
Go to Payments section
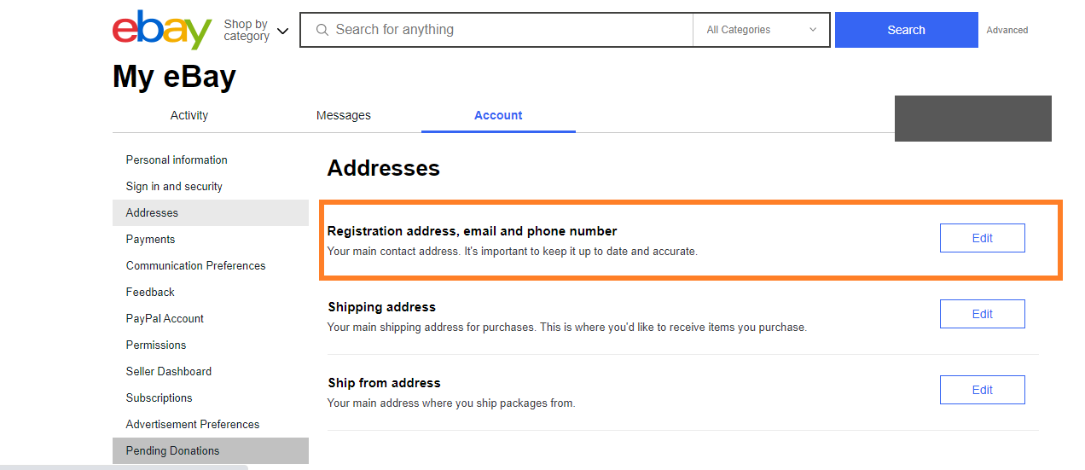tap(150, 239)
